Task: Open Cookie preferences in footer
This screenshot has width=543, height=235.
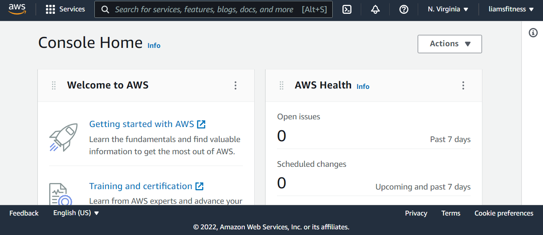Action: tap(504, 213)
